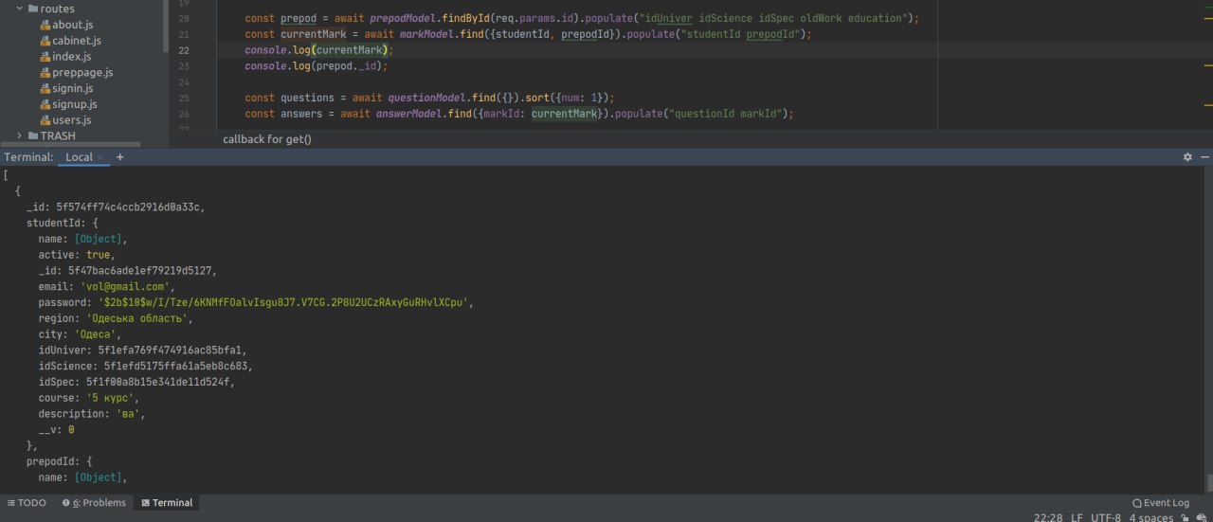This screenshot has height=522, width=1213.
Task: Click idSpec value 5f1f00a8b15e341de11d524f
Action: [160, 382]
